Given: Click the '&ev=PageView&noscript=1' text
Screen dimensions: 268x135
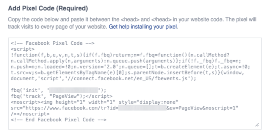Looking at the screenshot, I should [x=202, y=108].
